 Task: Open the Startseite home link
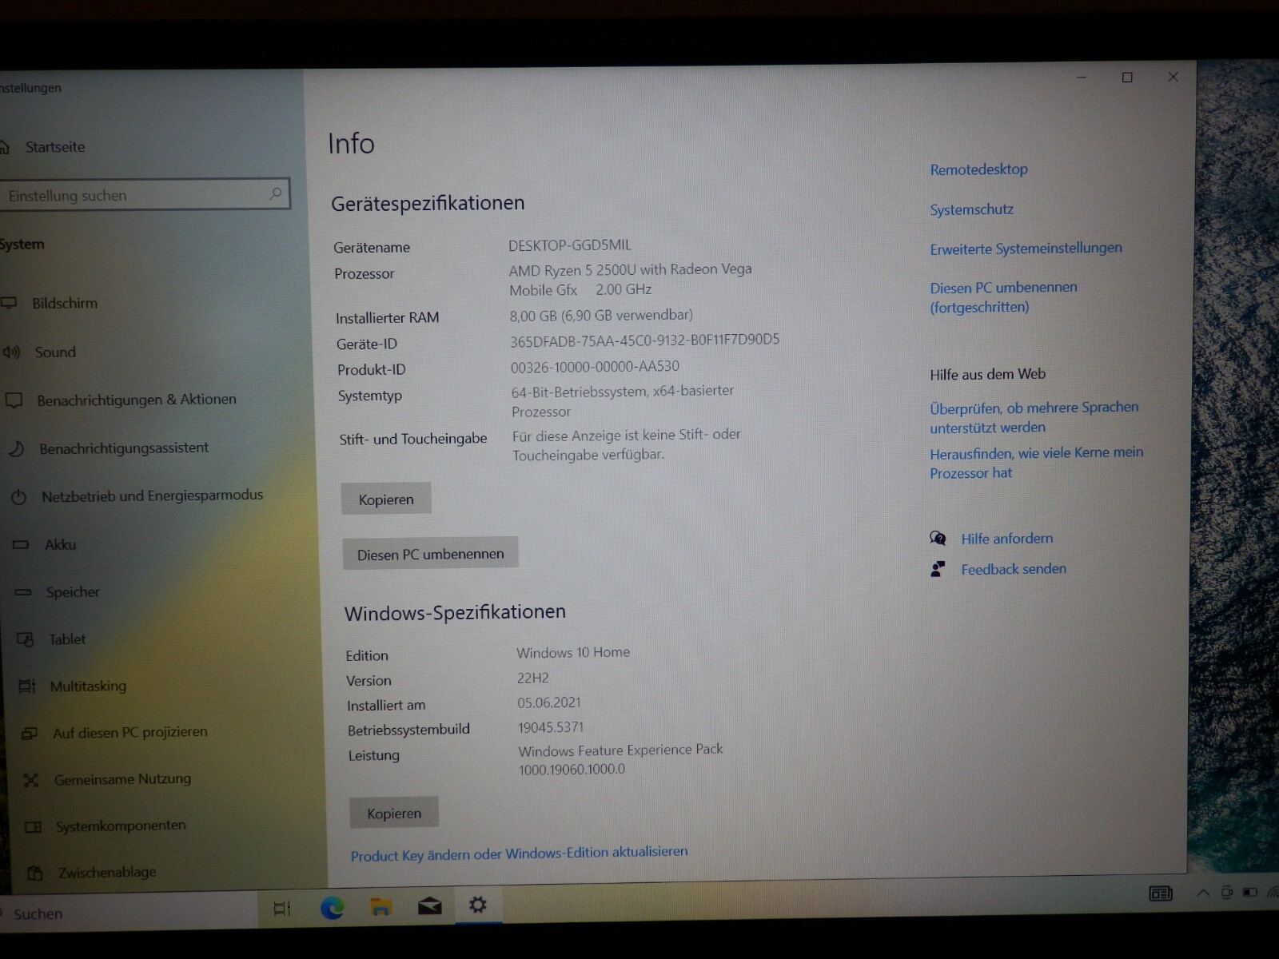click(x=54, y=147)
